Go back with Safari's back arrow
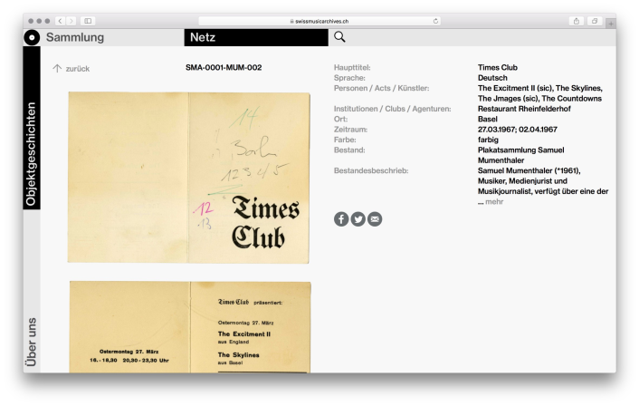Viewport: 639px width, 406px height. (x=61, y=21)
